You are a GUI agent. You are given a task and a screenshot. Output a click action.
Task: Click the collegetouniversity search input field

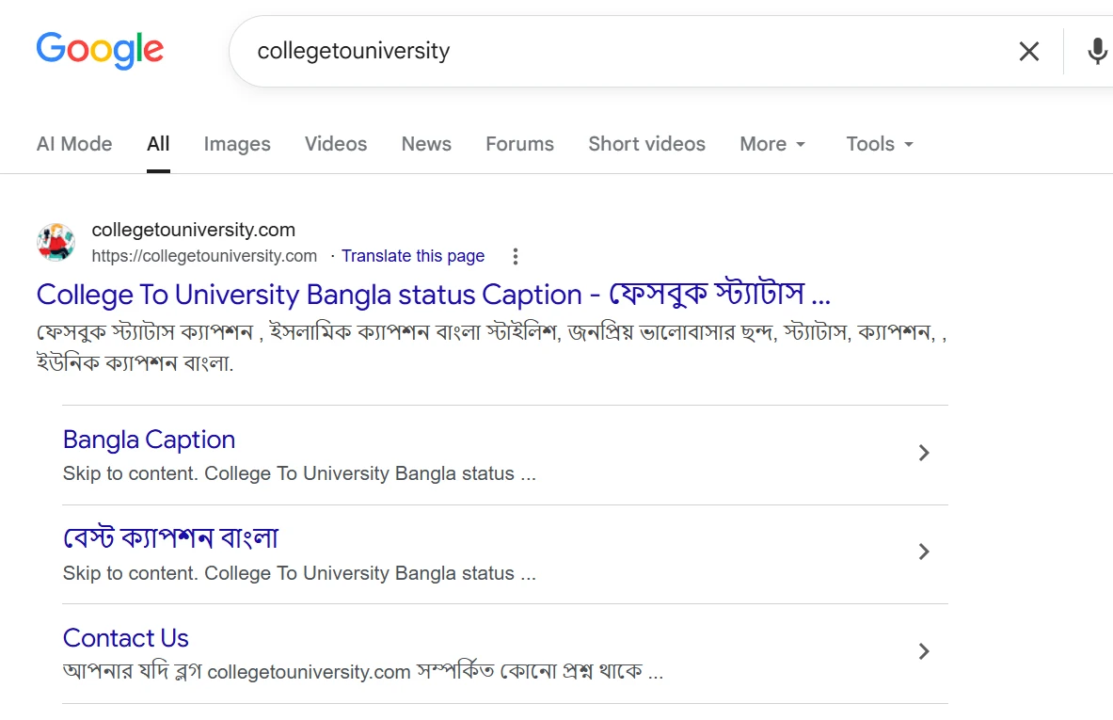tap(625, 51)
